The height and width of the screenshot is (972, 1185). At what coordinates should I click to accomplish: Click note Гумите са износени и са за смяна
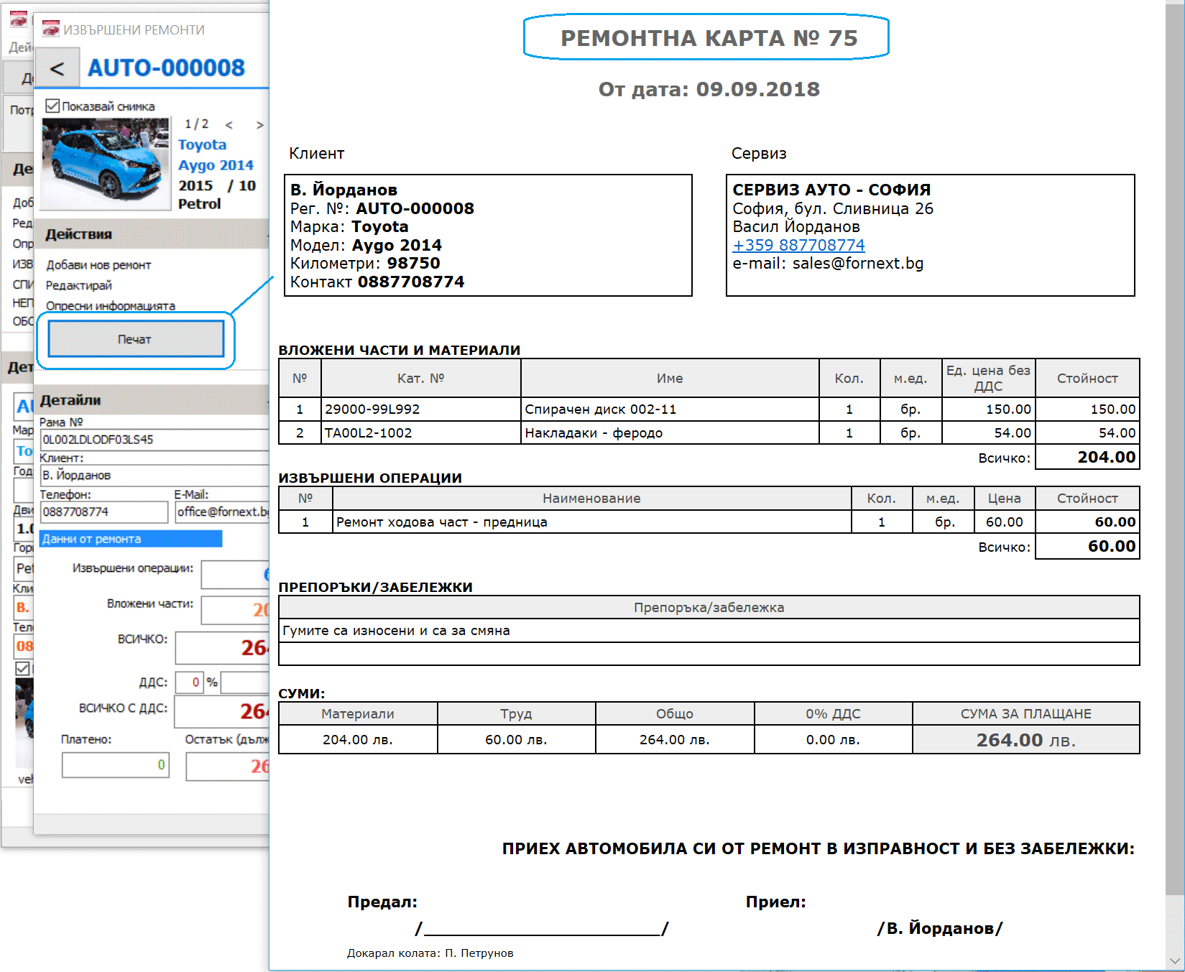(x=709, y=631)
